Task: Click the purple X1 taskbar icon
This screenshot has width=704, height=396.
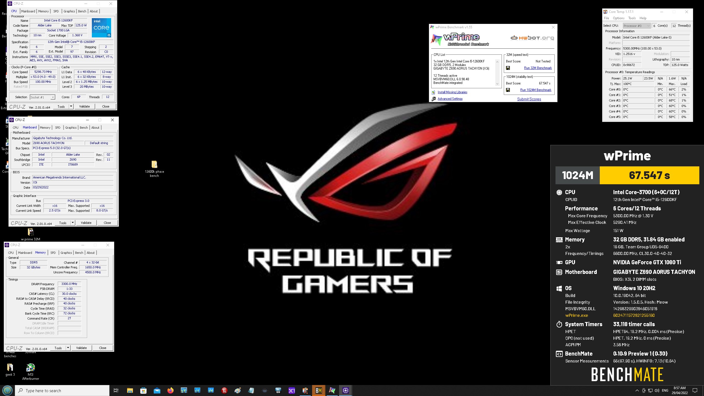Action: click(x=291, y=391)
